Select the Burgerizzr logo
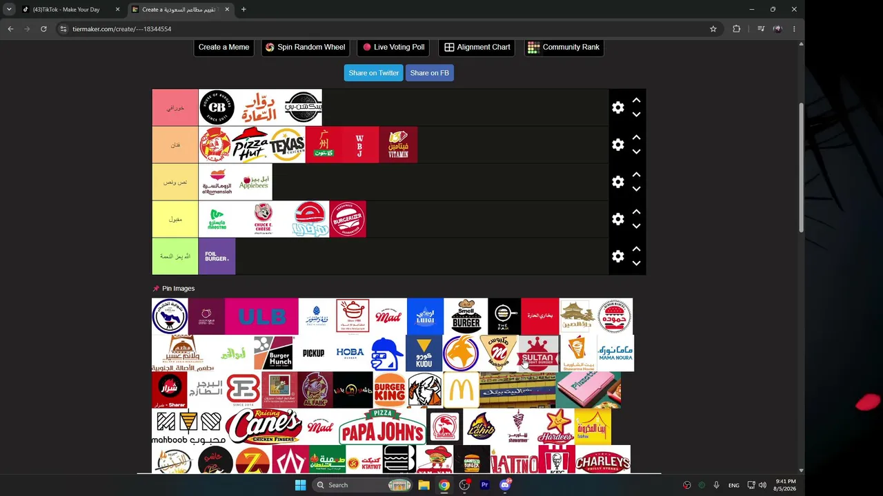The width and height of the screenshot is (883, 496). point(348,219)
